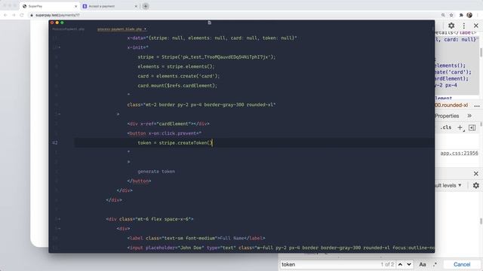This screenshot has height=271, width=483.
Task: Reload the current page
Action: [x=22, y=15]
